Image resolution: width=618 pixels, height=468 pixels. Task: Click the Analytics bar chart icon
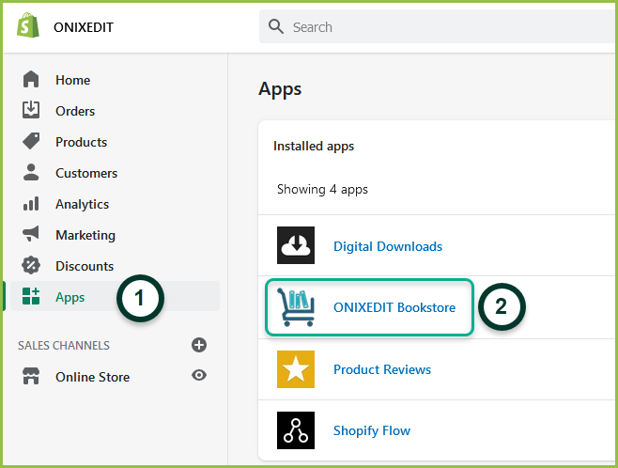tap(31, 203)
